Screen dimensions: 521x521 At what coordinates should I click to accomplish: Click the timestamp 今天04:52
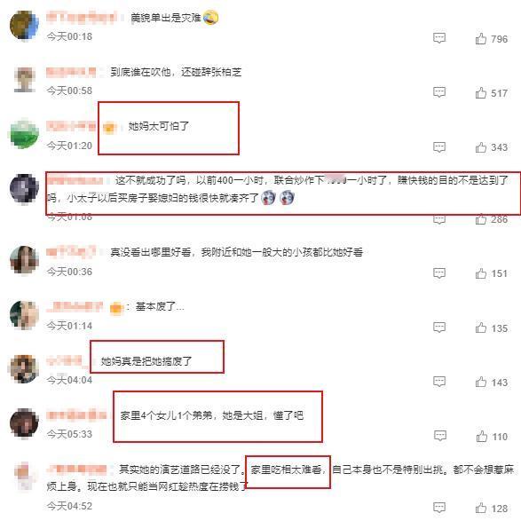pos(69,506)
